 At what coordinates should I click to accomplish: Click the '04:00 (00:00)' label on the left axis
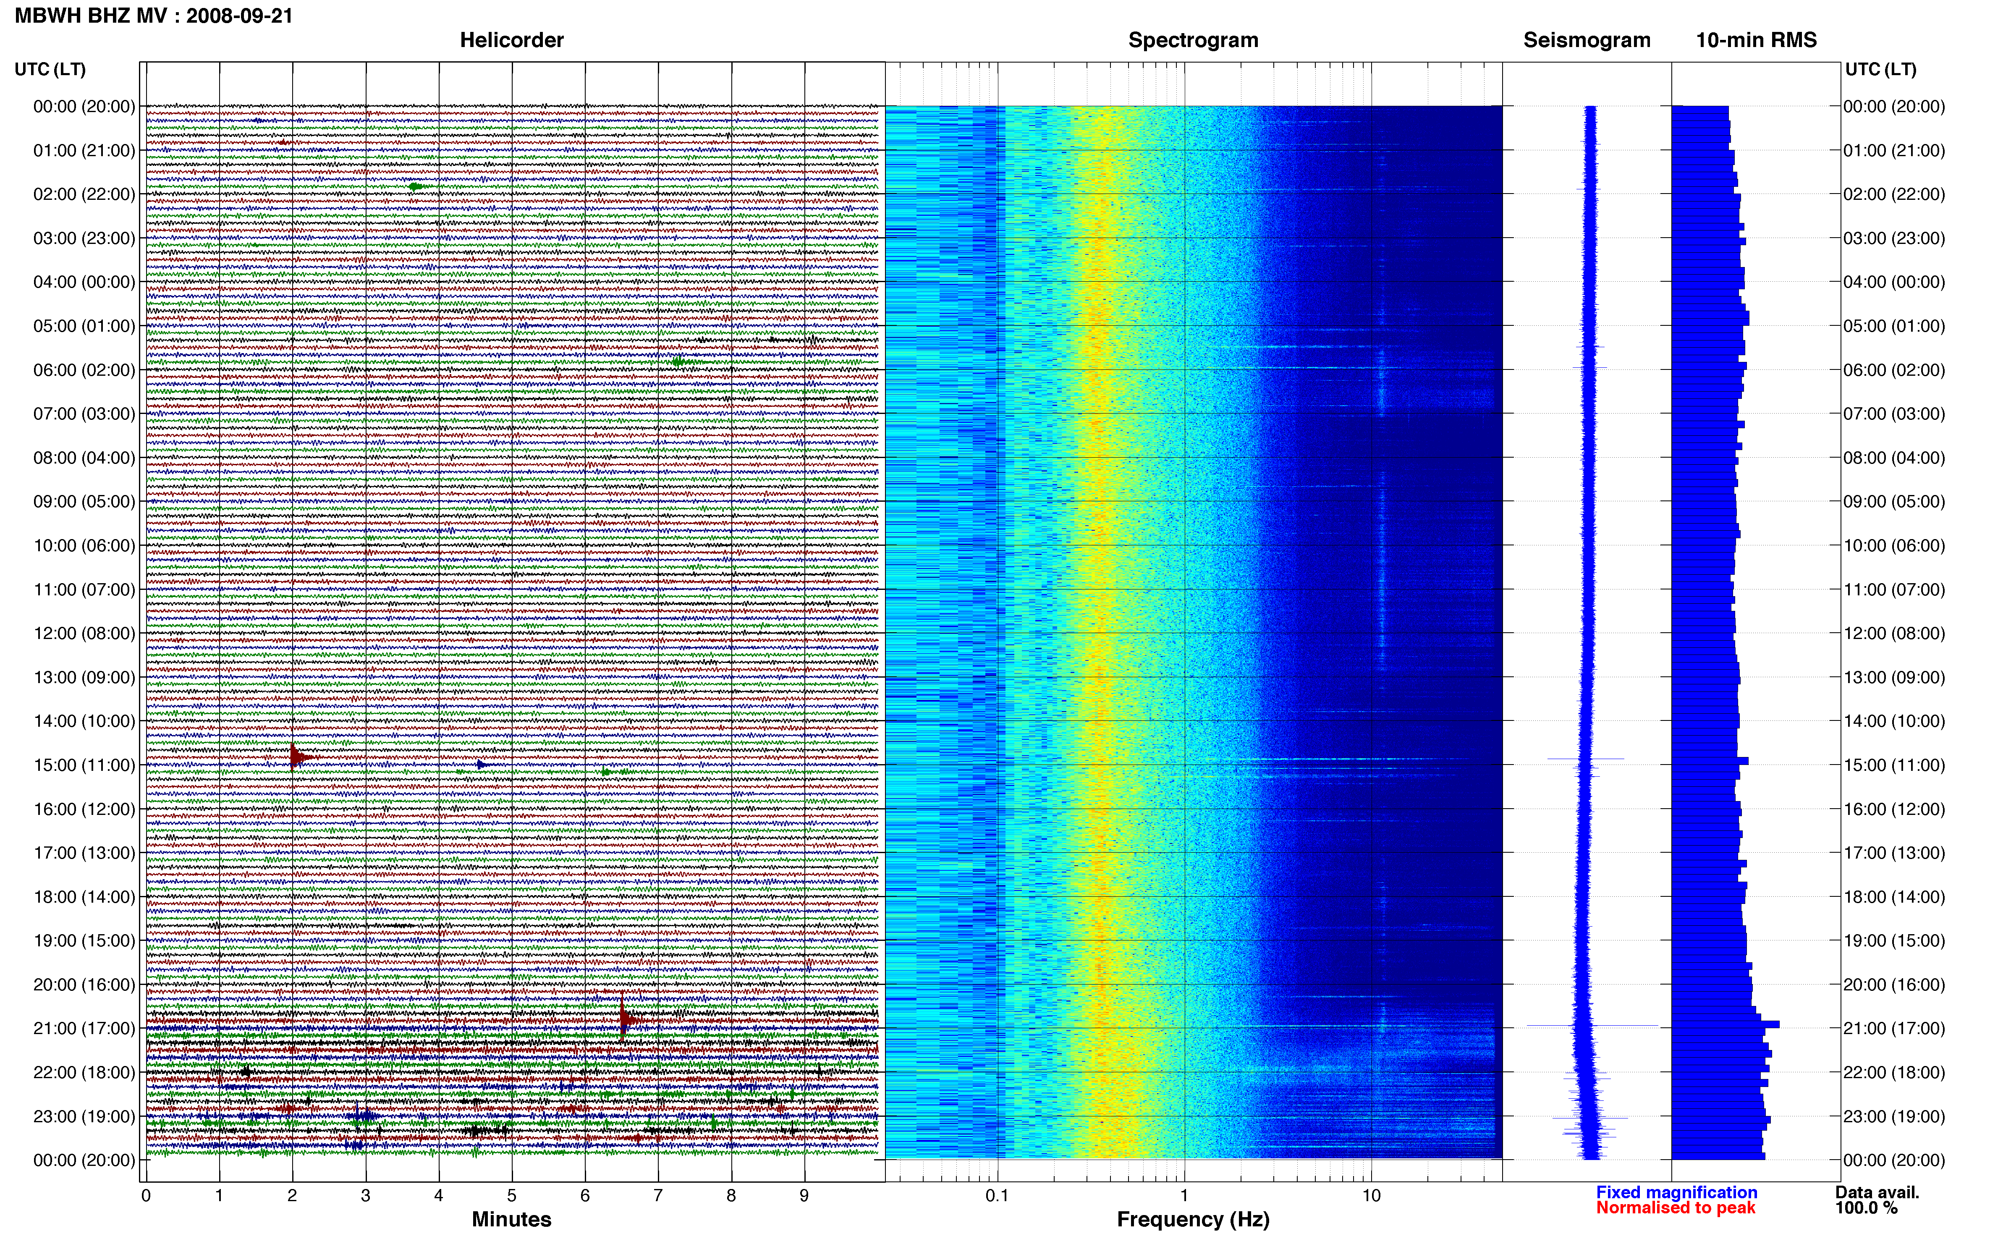84,282
